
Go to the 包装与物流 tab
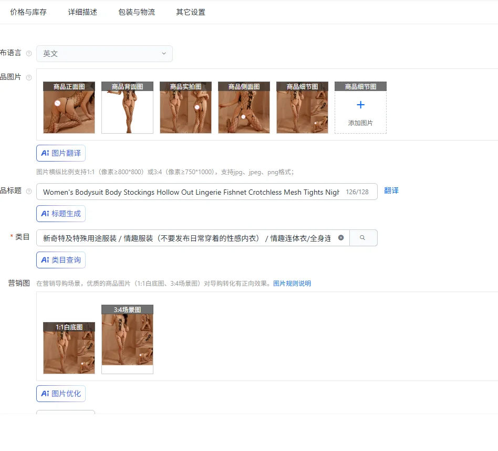pyautogui.click(x=137, y=12)
